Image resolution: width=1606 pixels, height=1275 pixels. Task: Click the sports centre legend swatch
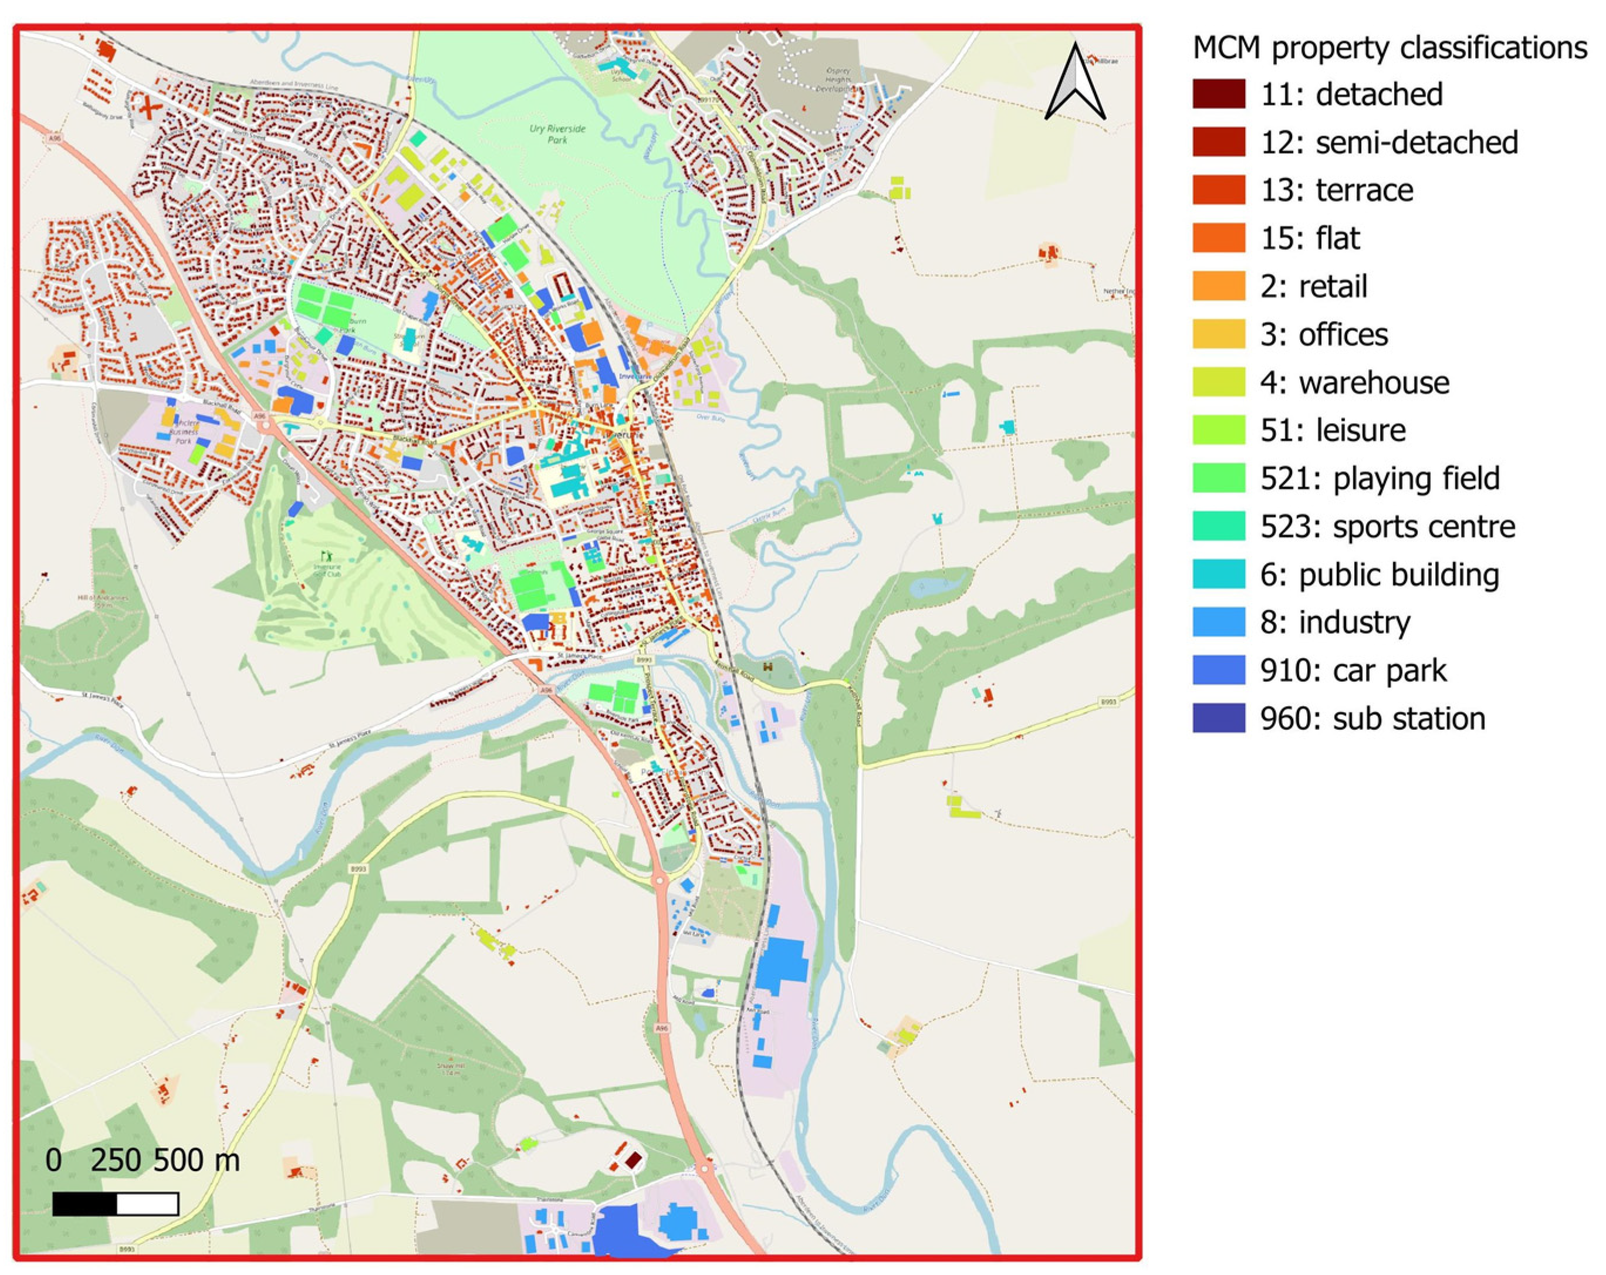tap(1219, 526)
